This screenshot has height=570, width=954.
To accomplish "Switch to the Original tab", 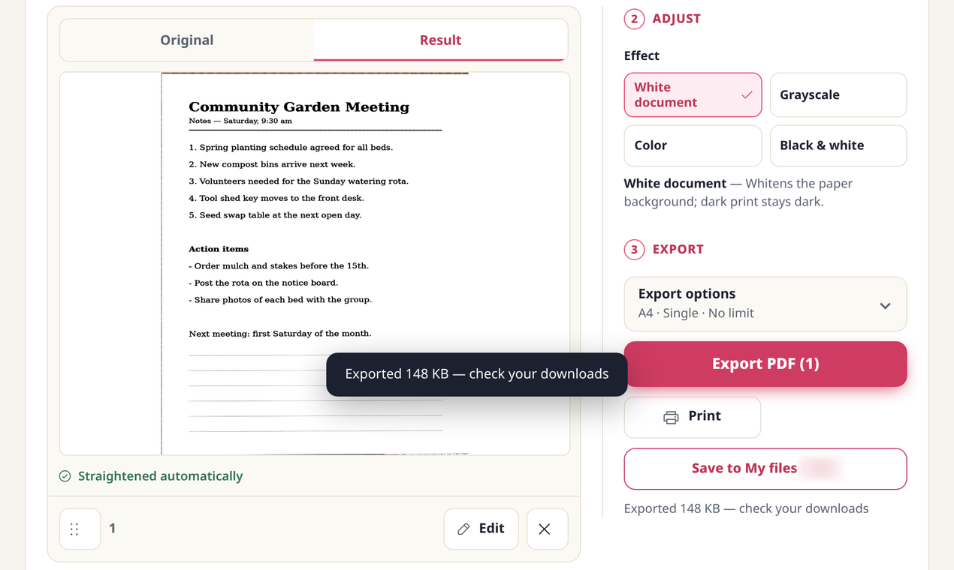I will pos(187,40).
